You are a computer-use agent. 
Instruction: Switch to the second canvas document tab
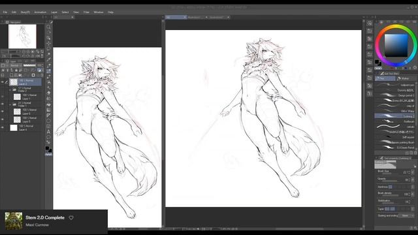pyautogui.click(x=196, y=18)
